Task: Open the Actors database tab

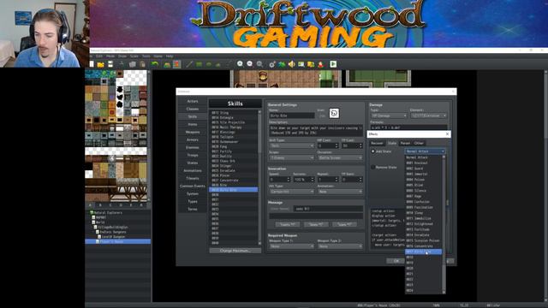Action: [x=192, y=101]
